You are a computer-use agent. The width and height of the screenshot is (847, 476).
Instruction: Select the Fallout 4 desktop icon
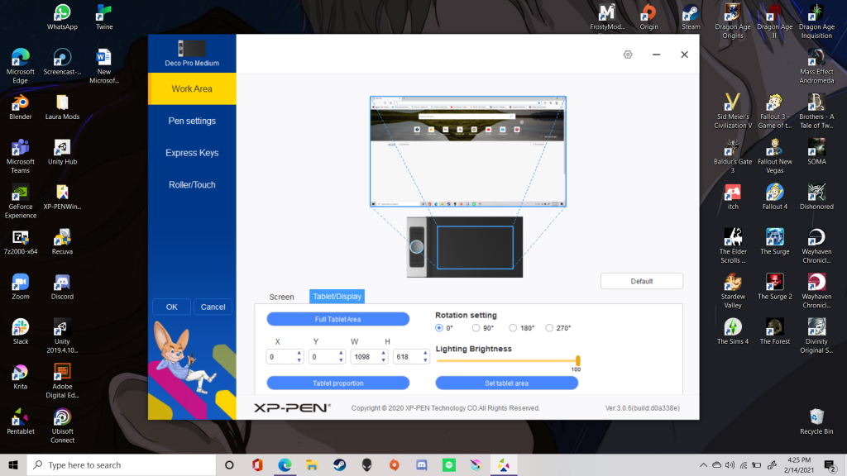pos(774,197)
